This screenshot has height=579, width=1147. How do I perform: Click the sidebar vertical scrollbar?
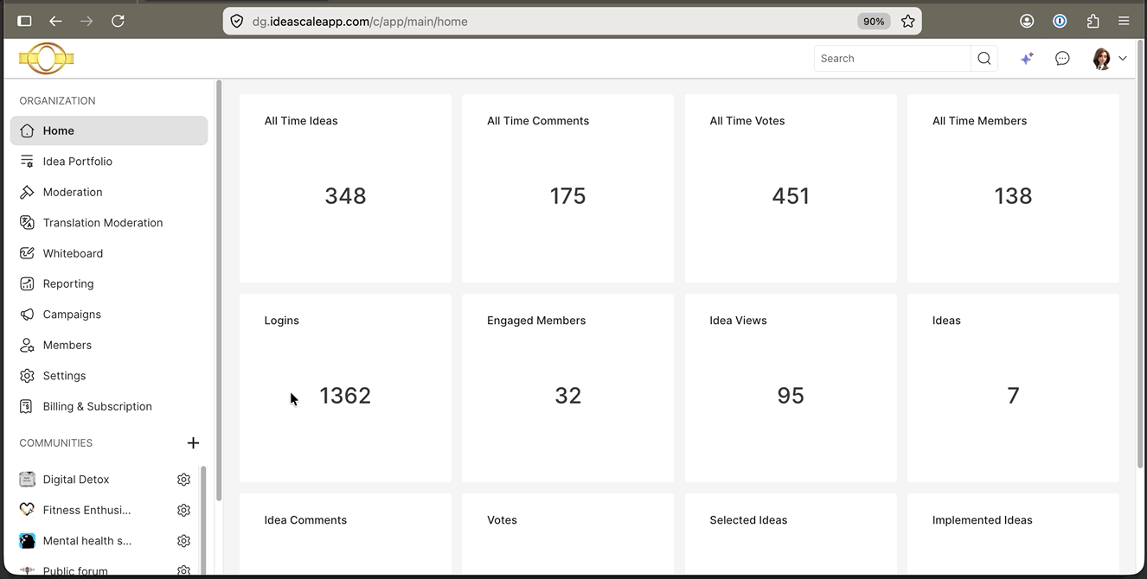click(x=219, y=289)
